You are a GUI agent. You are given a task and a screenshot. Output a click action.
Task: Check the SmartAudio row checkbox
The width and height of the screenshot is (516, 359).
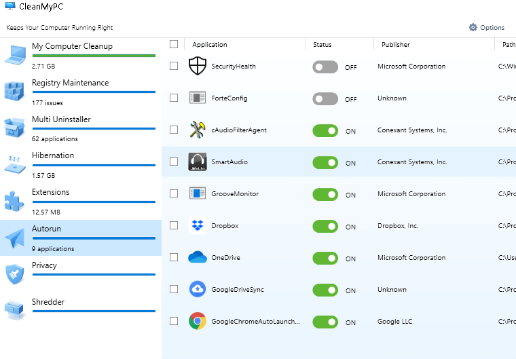click(x=174, y=162)
